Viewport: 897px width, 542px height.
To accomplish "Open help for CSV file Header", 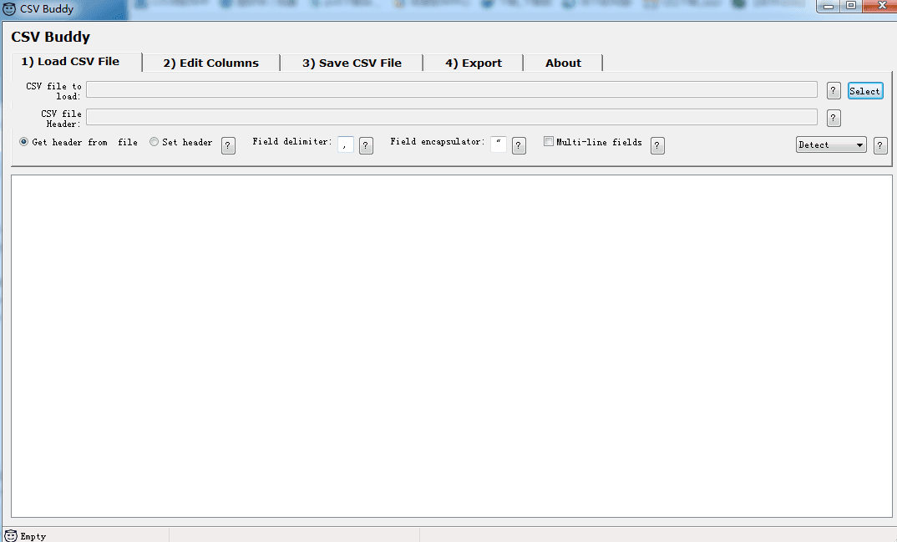I will click(x=834, y=118).
